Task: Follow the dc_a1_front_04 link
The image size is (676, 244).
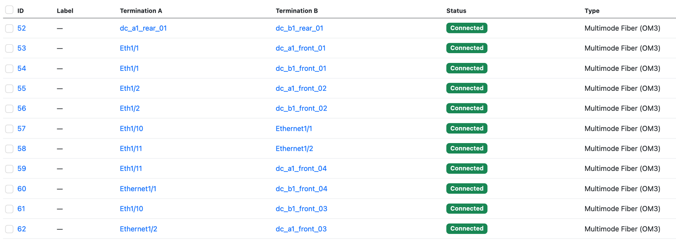Action: tap(301, 168)
